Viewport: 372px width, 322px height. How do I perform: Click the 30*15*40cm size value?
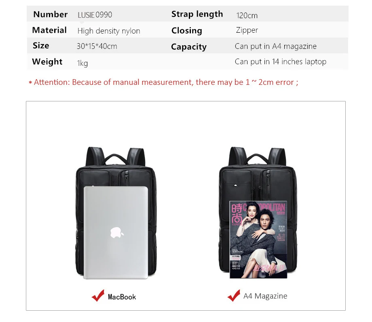(97, 46)
